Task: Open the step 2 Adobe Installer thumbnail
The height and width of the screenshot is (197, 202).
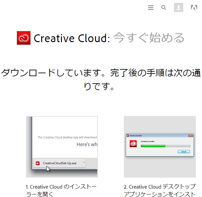Action: [160, 147]
